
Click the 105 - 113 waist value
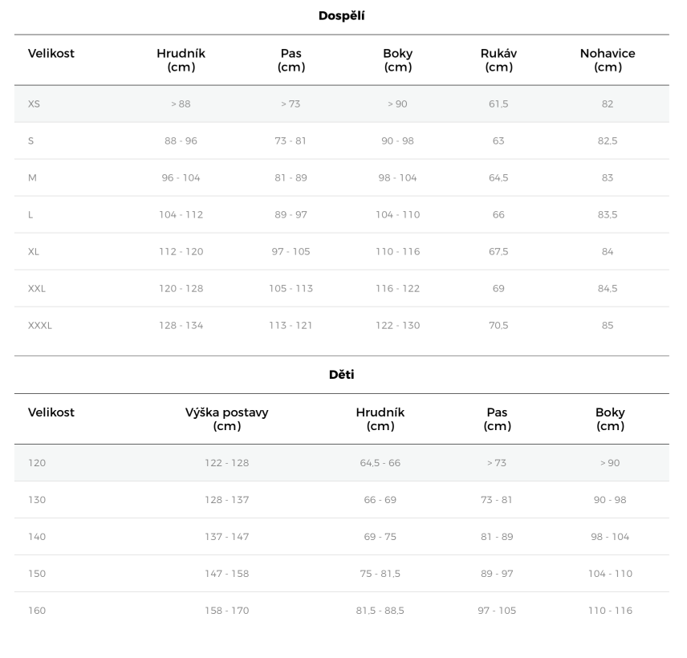click(291, 289)
